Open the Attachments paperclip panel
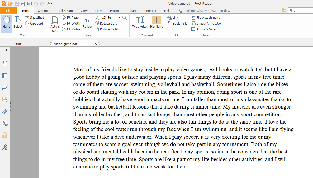 [5, 111]
